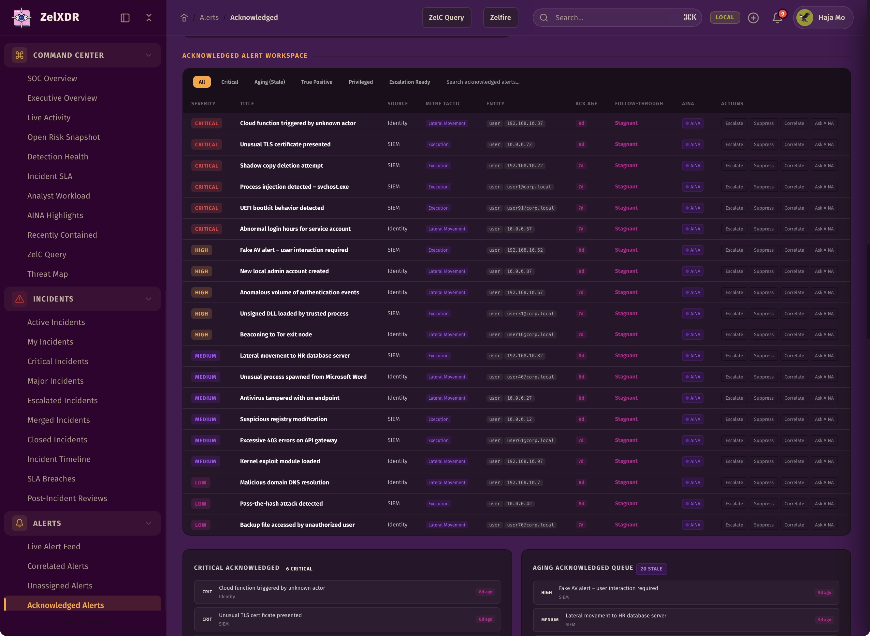Click the plus circle add icon
The height and width of the screenshot is (636, 870).
coord(753,18)
